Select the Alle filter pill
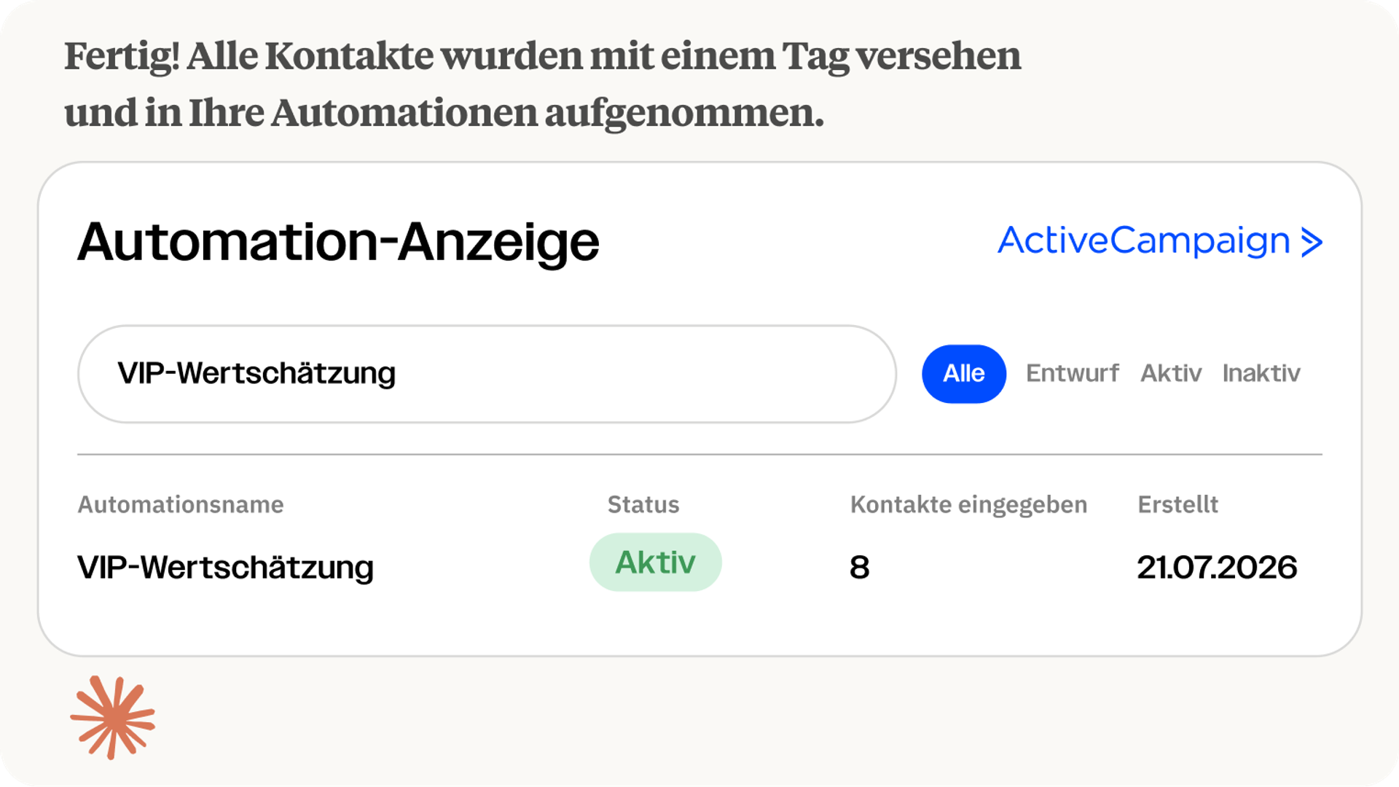This screenshot has height=787, width=1399. [964, 374]
